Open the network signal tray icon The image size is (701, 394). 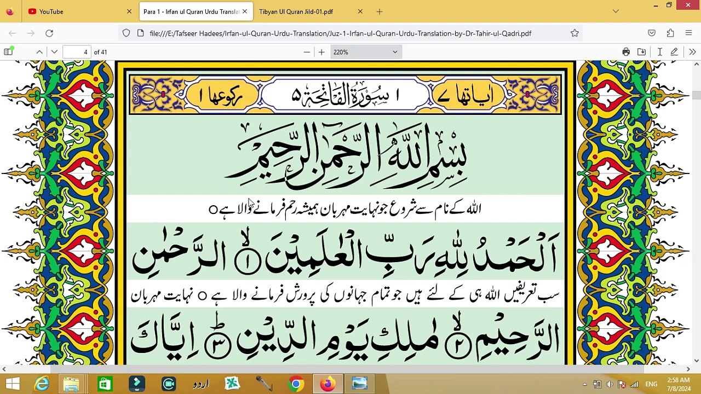tap(634, 384)
